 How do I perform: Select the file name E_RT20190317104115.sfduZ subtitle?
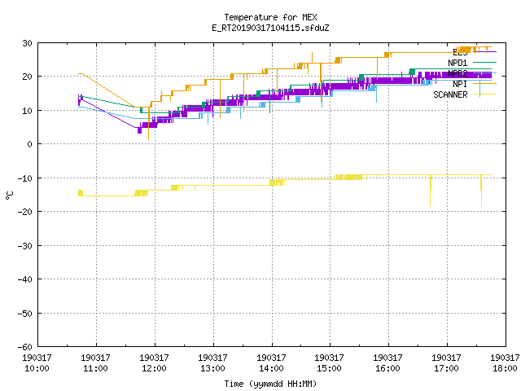pyautogui.click(x=270, y=28)
